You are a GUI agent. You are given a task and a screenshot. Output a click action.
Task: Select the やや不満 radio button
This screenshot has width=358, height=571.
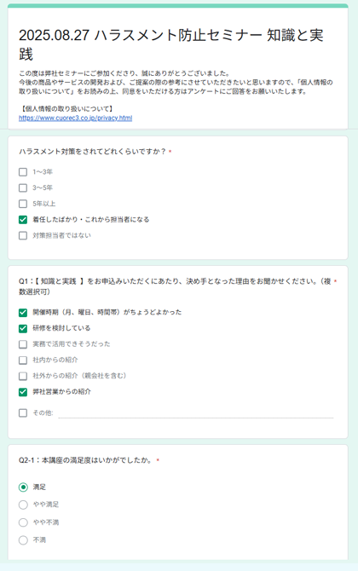[23, 522]
